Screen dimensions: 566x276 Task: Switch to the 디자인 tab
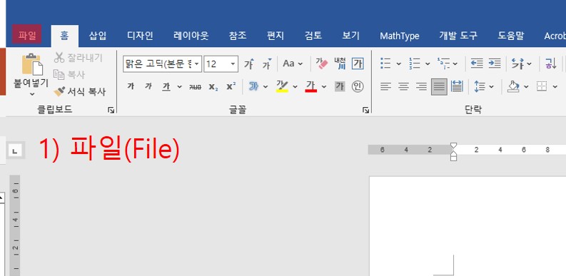(140, 36)
